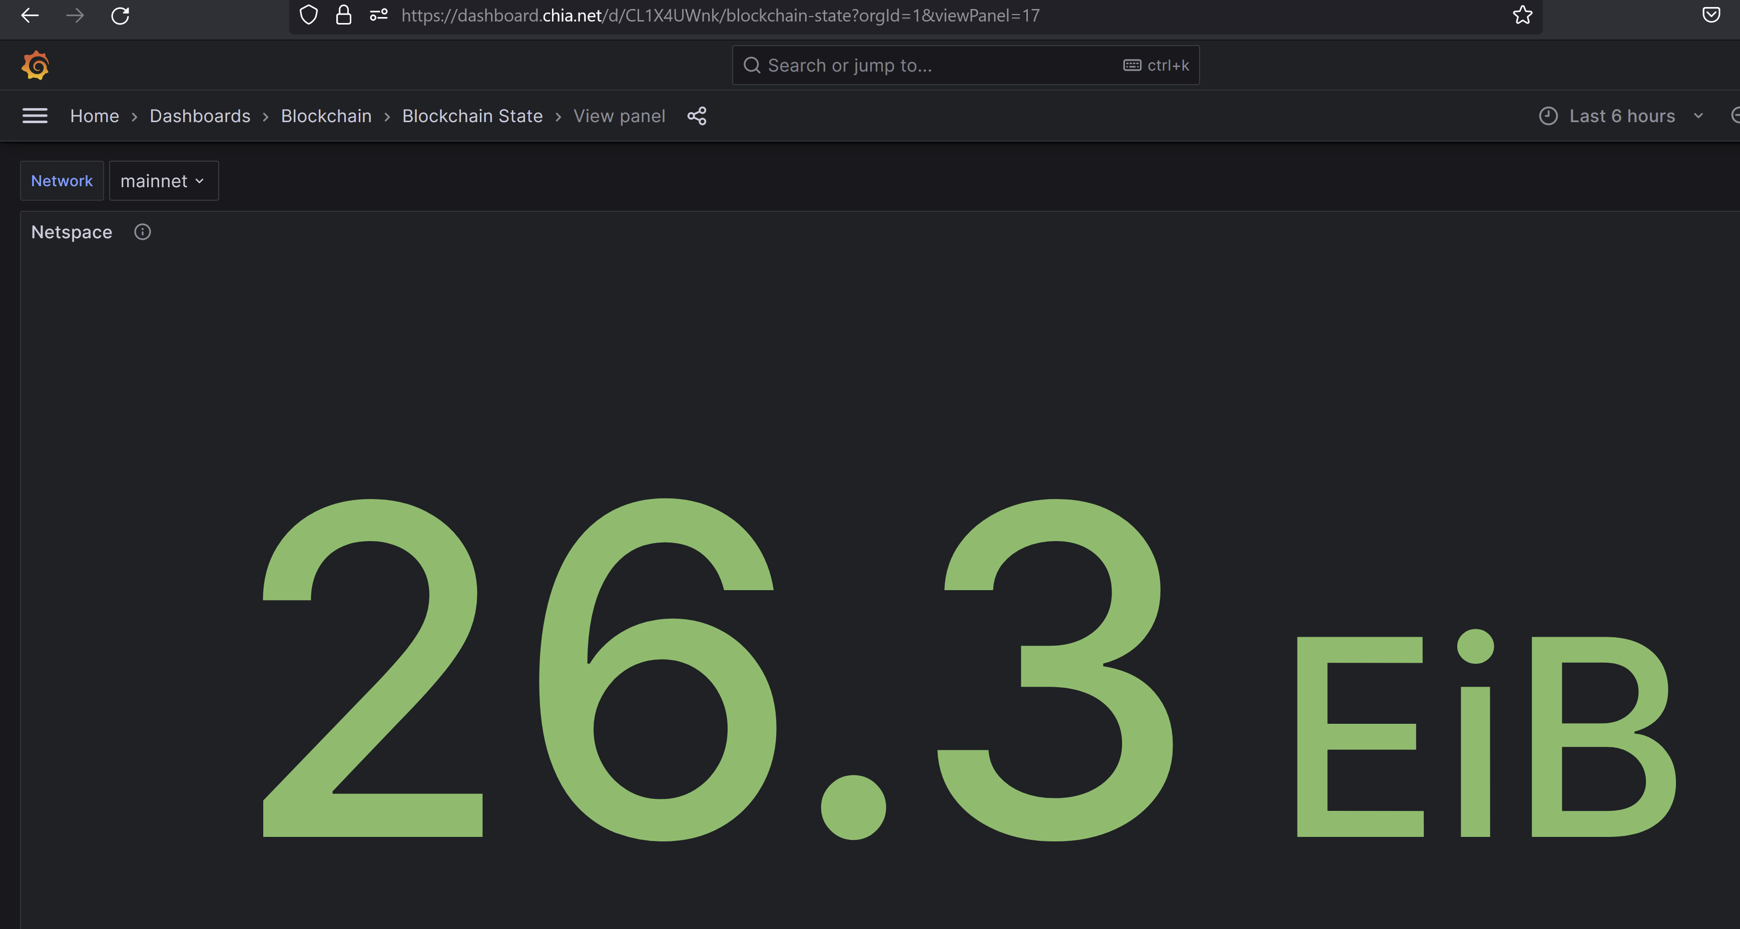Click the Grafana logo
This screenshot has height=929, width=1740.
36,64
